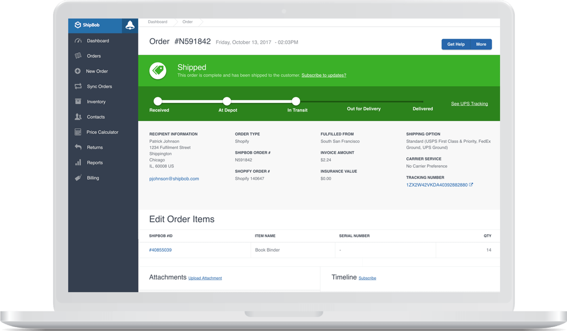Click the SHIPBOB #ID column header
The height and width of the screenshot is (331, 567).
click(161, 236)
